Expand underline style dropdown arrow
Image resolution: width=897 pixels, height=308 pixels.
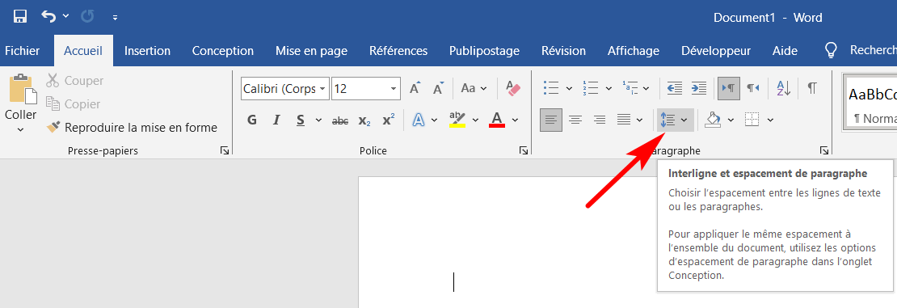[318, 120]
